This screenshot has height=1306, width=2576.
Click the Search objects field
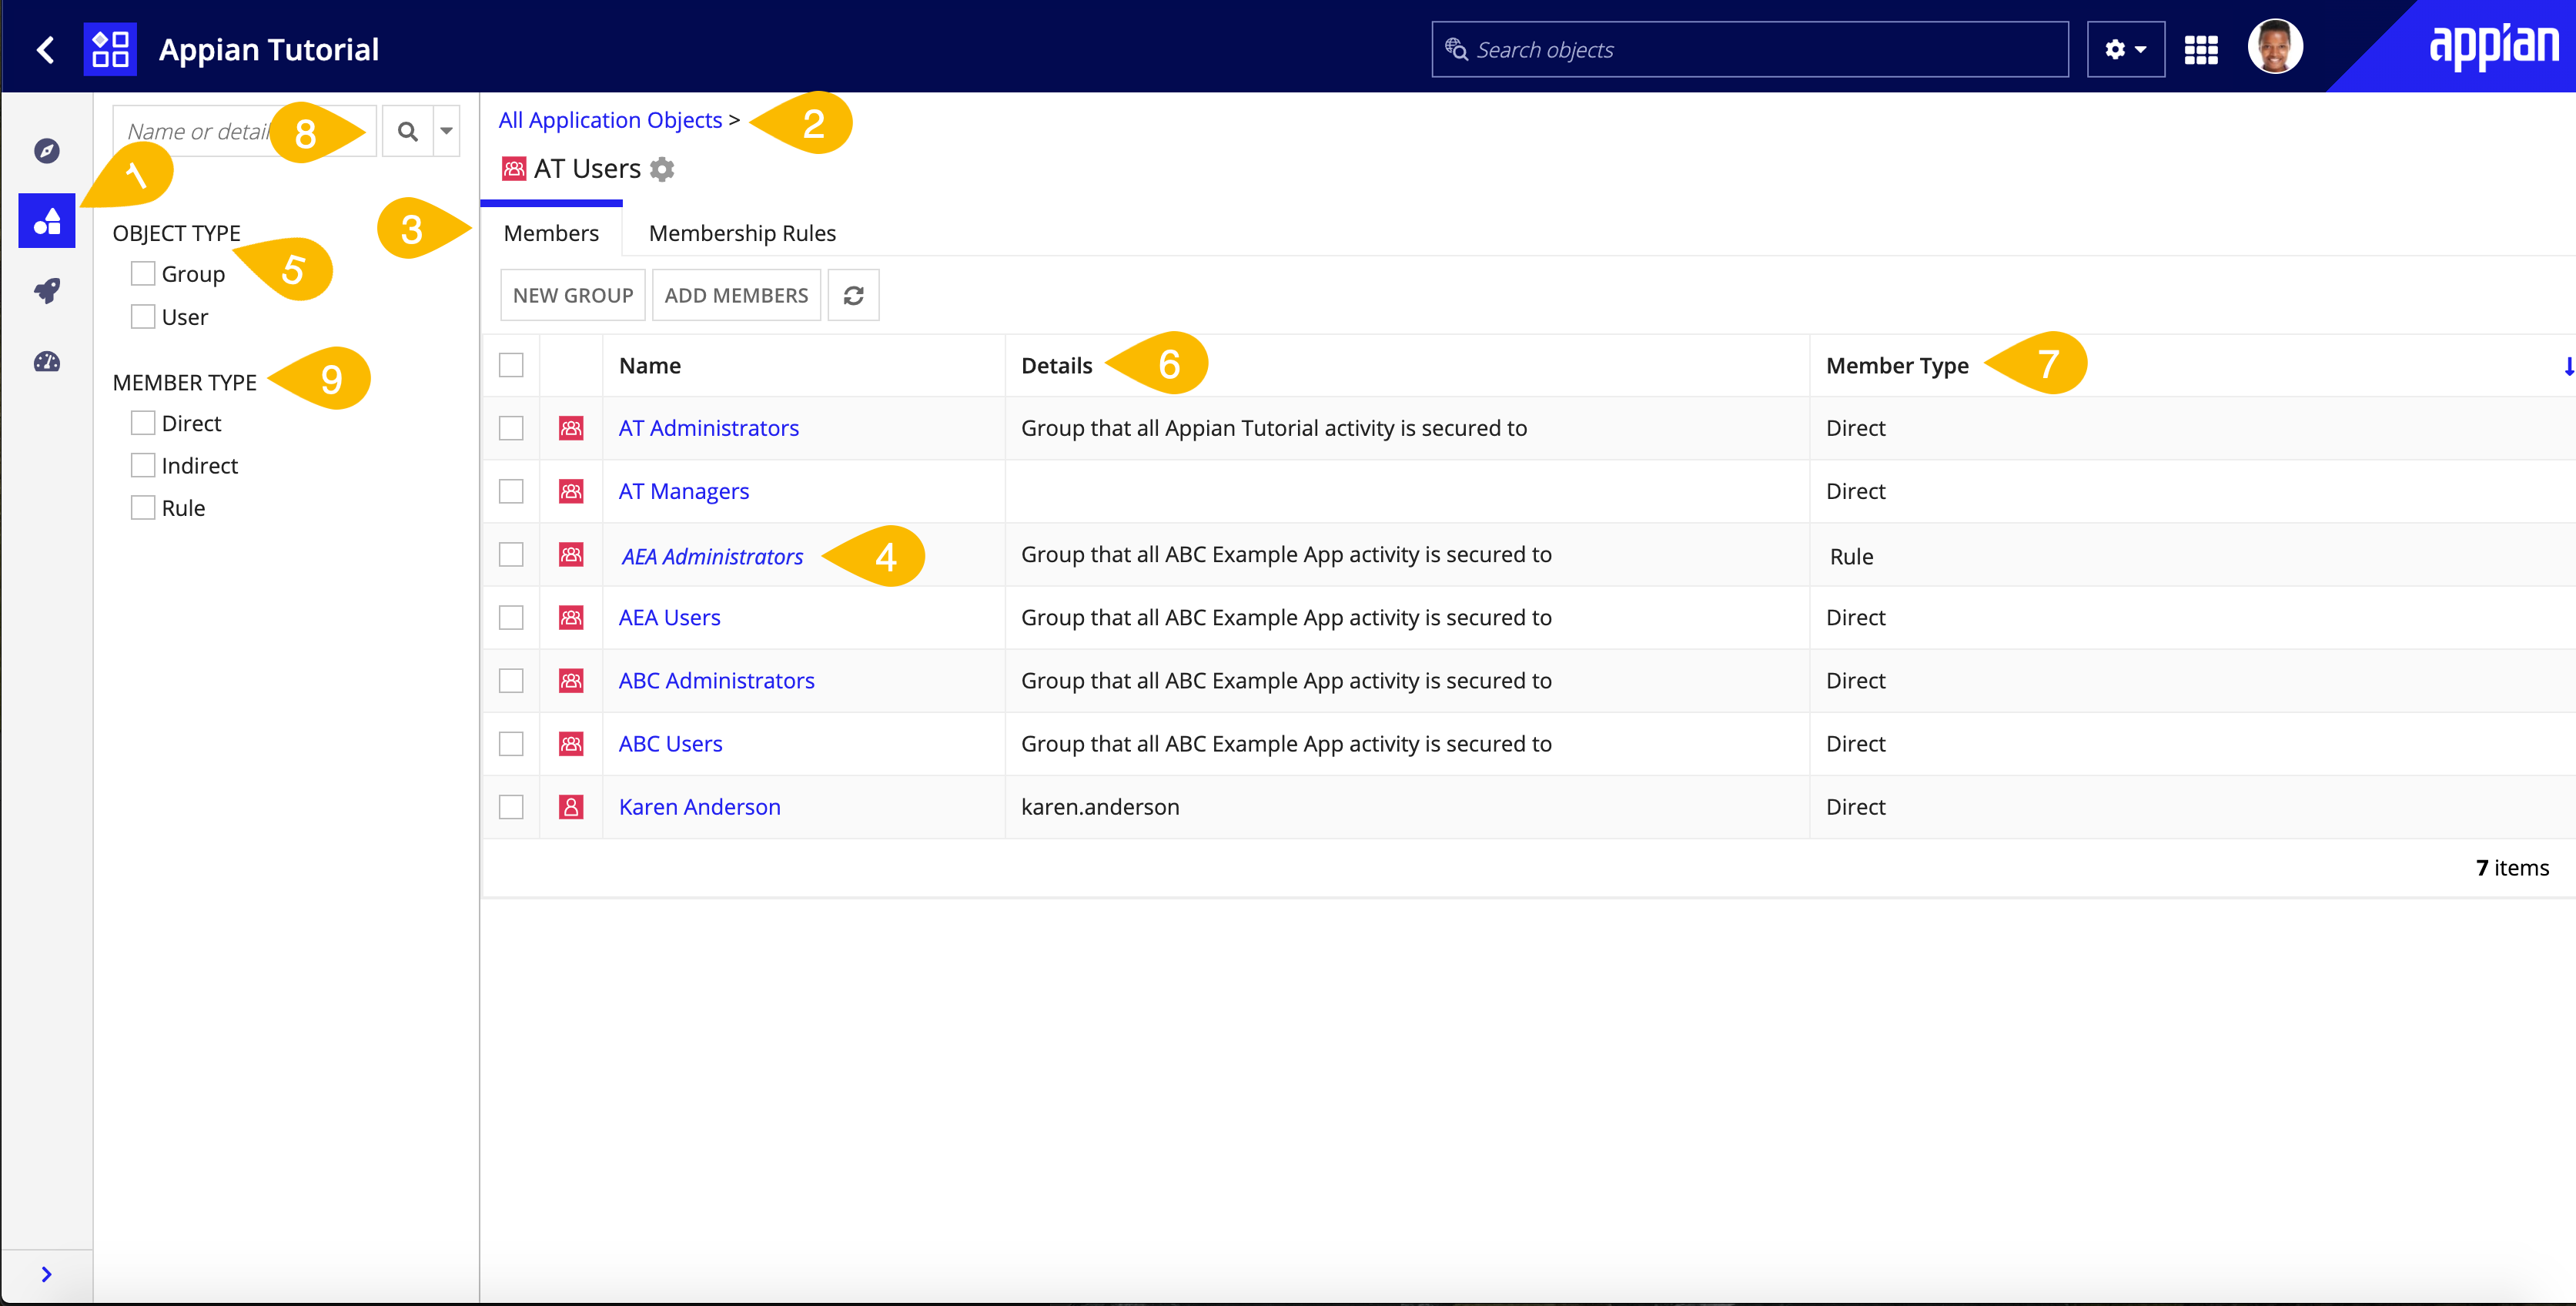click(x=1750, y=49)
